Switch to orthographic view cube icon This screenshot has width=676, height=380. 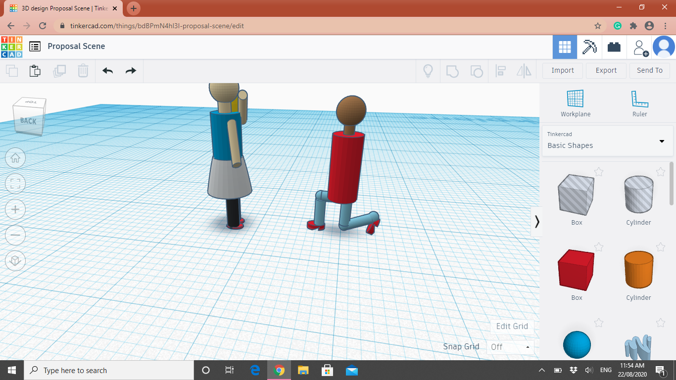[x=15, y=261]
